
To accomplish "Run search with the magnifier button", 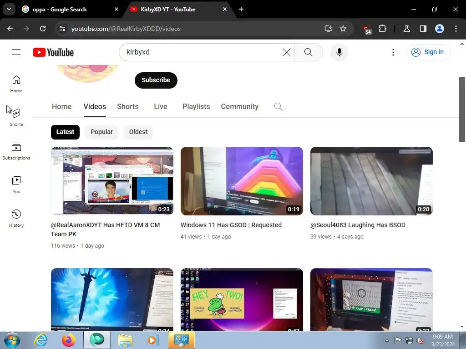I will 308,52.
